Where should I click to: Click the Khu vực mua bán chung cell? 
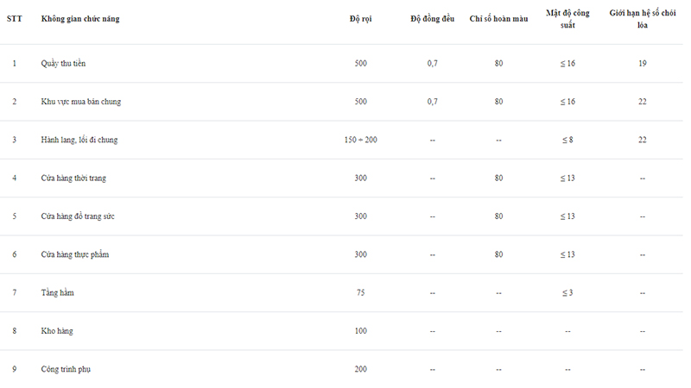coord(81,102)
